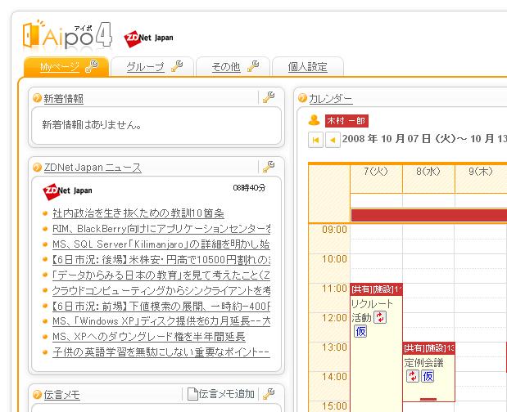Open the ZDNet Japan ニュース panel title
The width and height of the screenshot is (507, 412).
(x=93, y=168)
